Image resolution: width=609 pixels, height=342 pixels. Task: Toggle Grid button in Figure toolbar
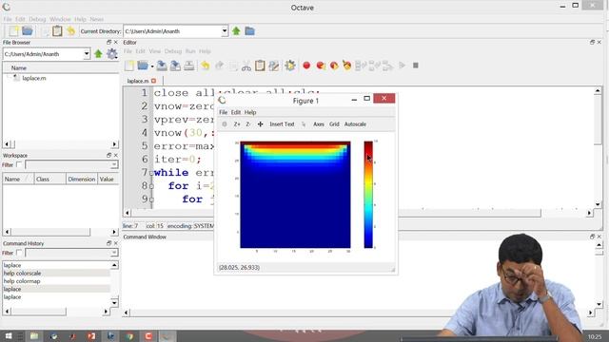(x=334, y=124)
